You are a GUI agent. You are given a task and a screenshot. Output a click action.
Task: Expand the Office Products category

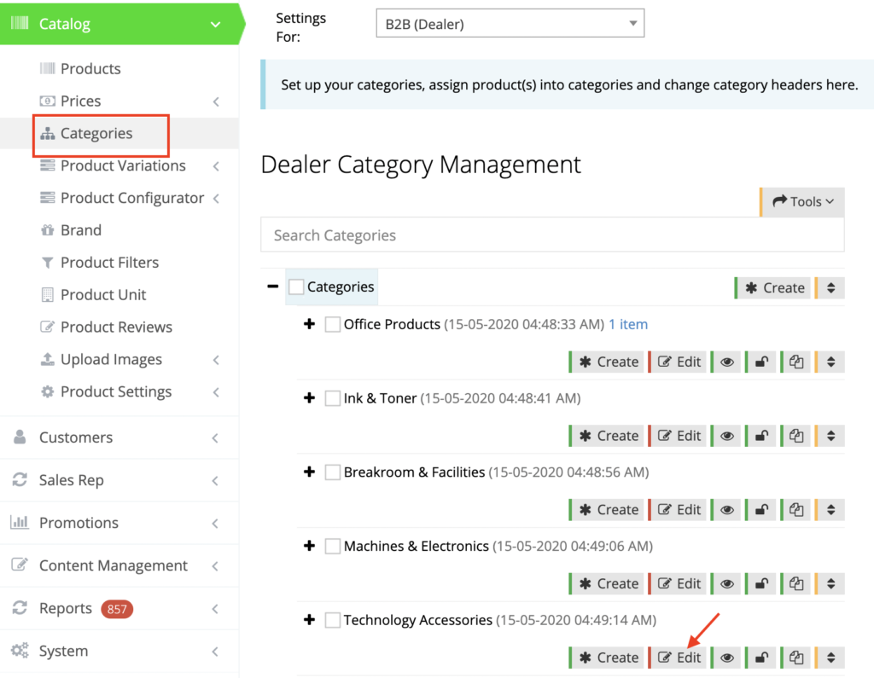(309, 324)
